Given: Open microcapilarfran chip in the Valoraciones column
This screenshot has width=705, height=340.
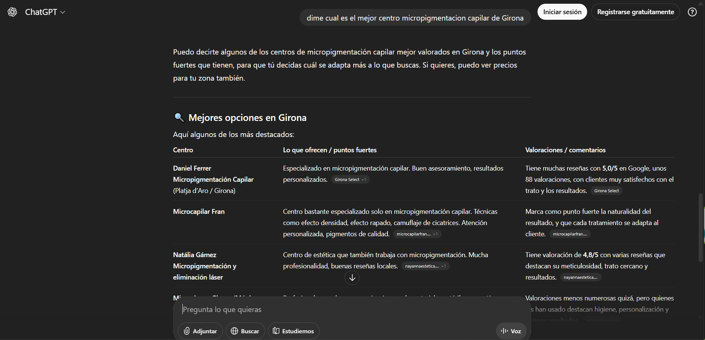Looking at the screenshot, I should coord(570,234).
